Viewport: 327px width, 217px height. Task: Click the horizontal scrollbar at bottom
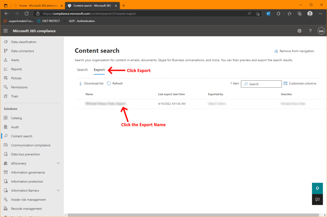click(x=193, y=215)
